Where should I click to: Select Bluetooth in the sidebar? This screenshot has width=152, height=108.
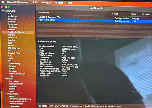pos(12,19)
